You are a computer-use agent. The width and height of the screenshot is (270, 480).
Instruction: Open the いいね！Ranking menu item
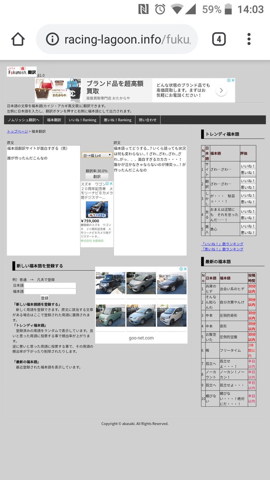coord(82,120)
